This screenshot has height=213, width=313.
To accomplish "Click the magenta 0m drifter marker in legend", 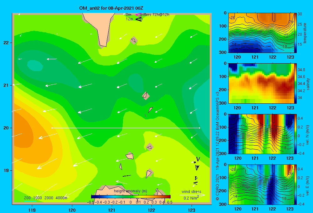I will point(138,15).
